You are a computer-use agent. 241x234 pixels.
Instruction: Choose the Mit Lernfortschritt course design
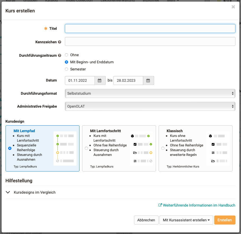86,148
